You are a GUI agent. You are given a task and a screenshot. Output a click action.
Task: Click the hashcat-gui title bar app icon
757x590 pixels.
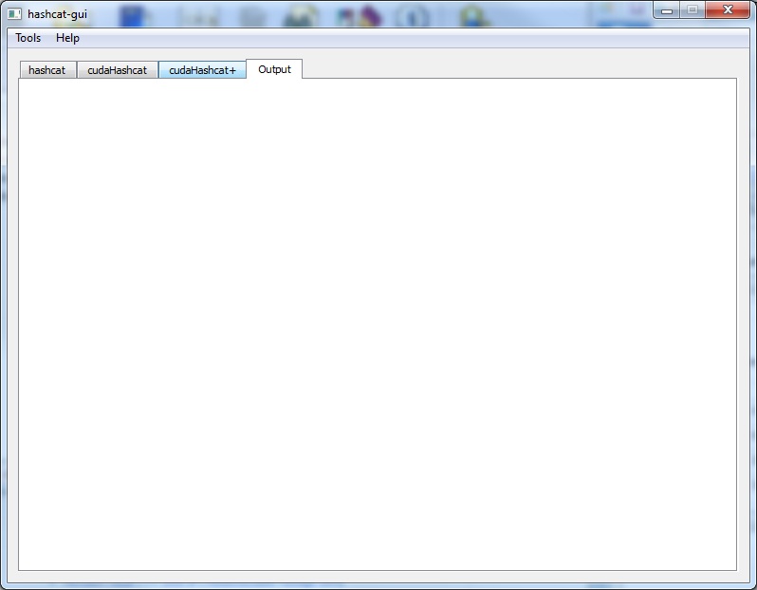pyautogui.click(x=14, y=14)
